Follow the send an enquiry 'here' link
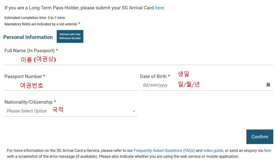The image size is (275, 161). pyautogui.click(x=267, y=150)
